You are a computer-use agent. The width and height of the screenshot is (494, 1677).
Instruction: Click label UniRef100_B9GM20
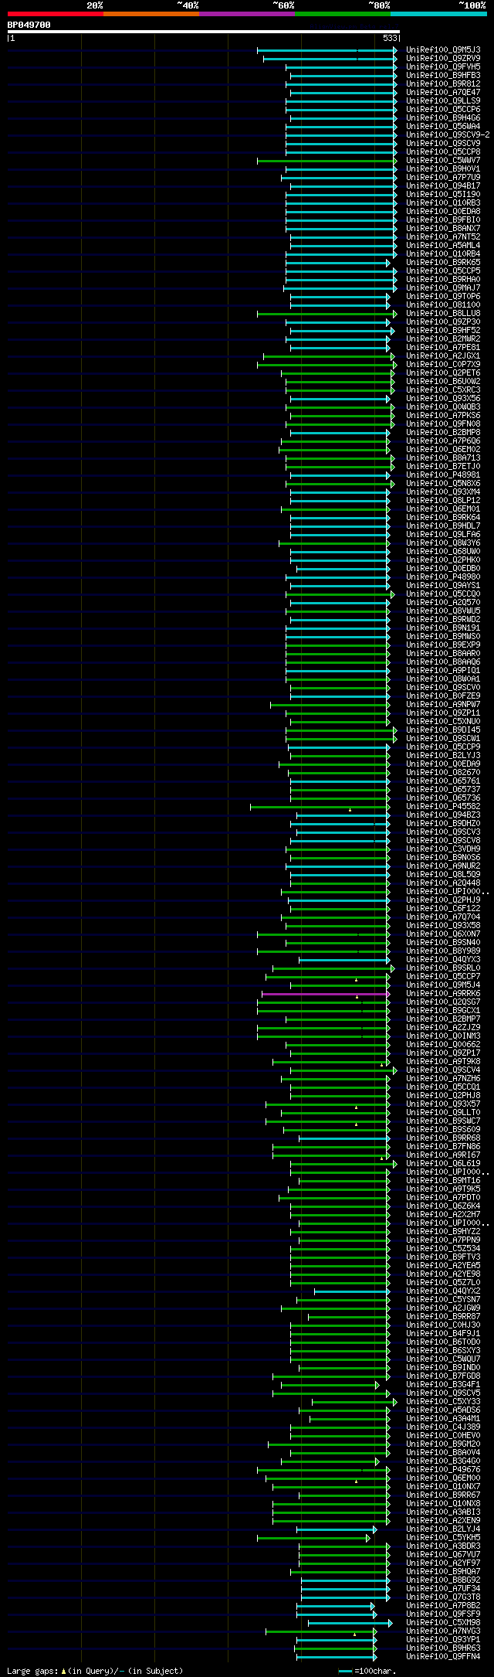443,1444
